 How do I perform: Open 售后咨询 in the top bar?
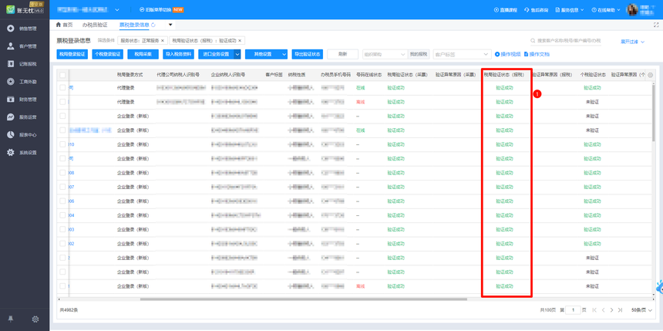[x=536, y=10]
